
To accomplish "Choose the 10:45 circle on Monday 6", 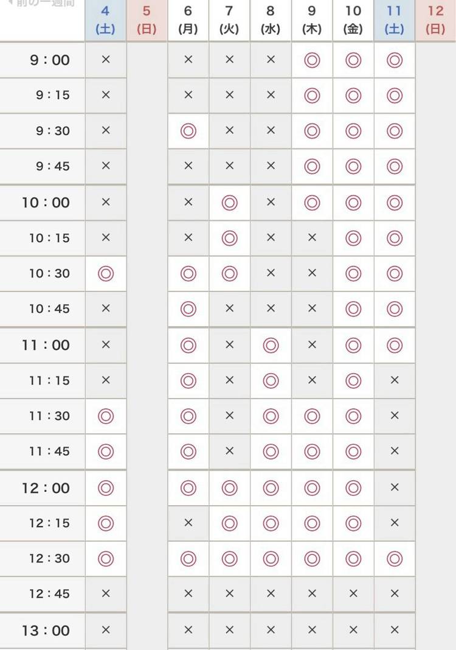I will coord(188,309).
